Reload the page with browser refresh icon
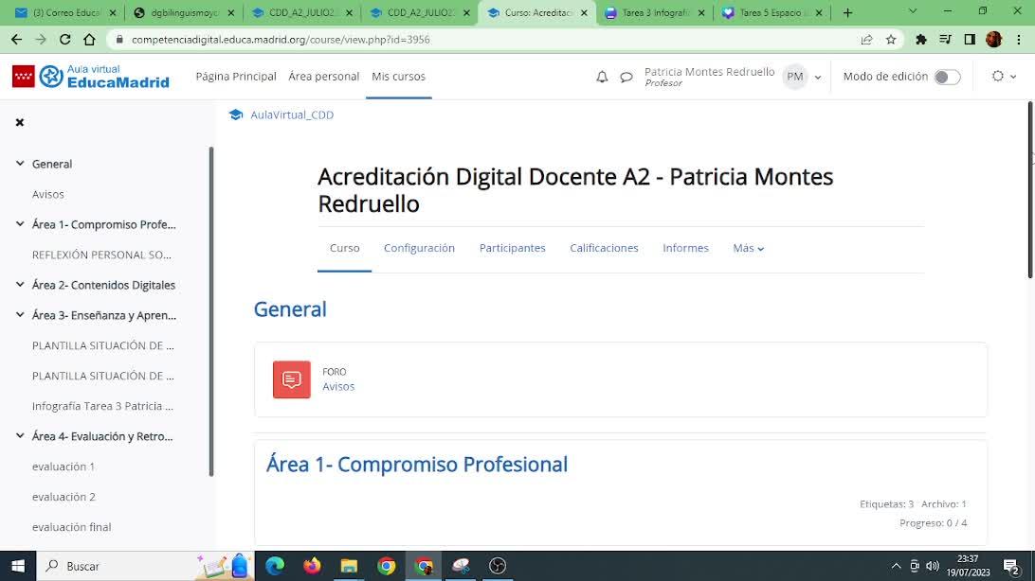Viewport: 1035px width, 581px height. coord(64,40)
